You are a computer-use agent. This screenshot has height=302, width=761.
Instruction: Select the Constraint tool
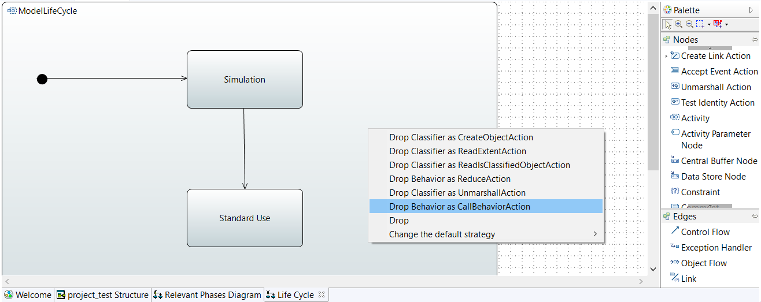(x=695, y=192)
